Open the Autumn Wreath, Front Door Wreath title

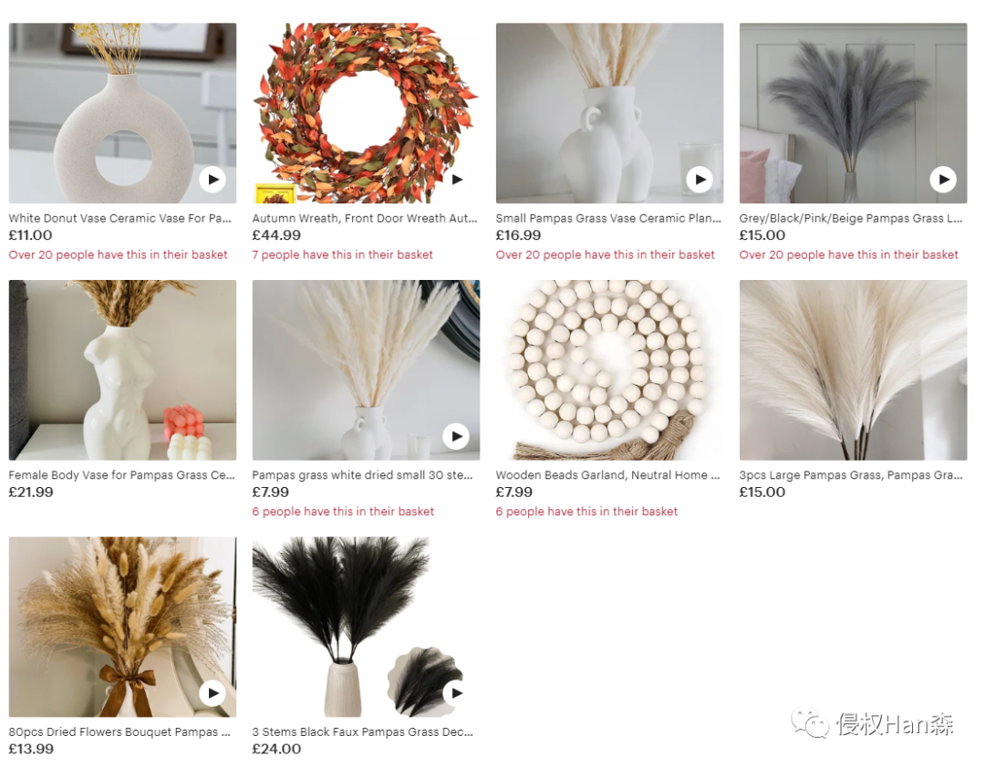coord(364,219)
